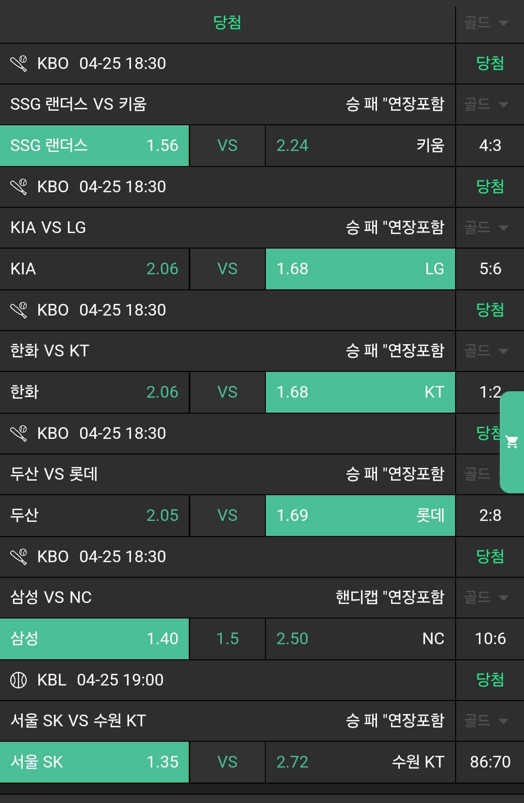
Task: Select 삼성 1.40 handicap option
Action: click(x=94, y=639)
